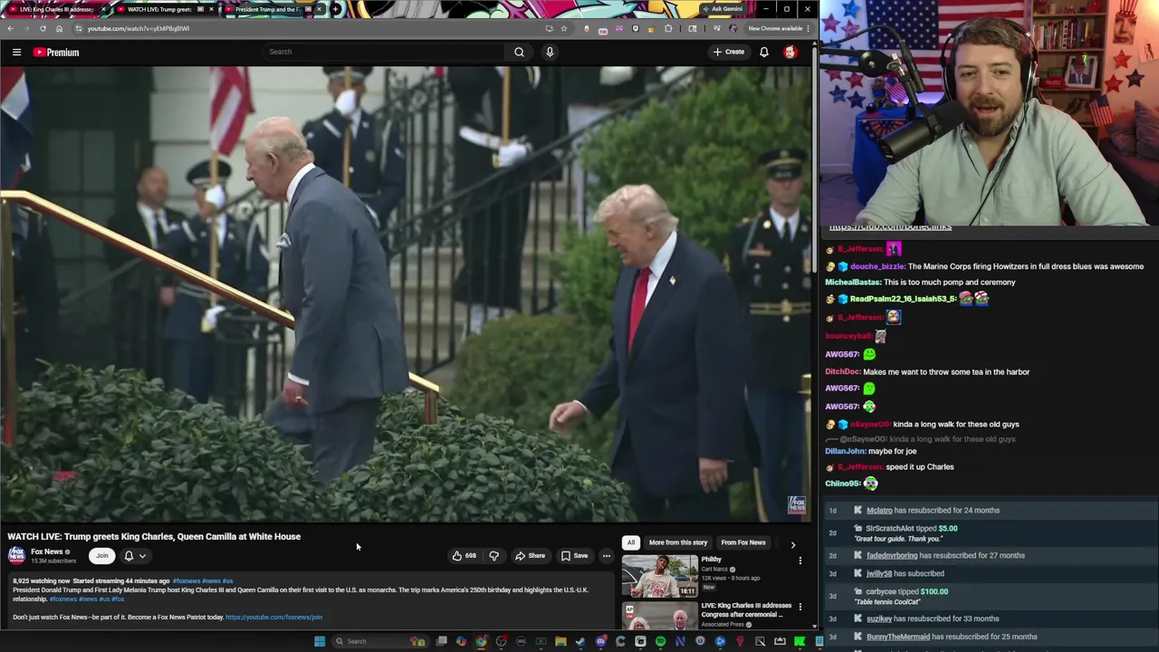Open a new browser tab
The width and height of the screenshot is (1159, 652).
click(x=336, y=9)
